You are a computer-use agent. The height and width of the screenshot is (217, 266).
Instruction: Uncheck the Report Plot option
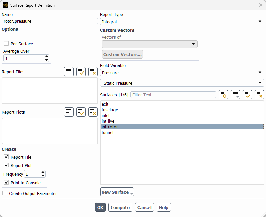6,165
